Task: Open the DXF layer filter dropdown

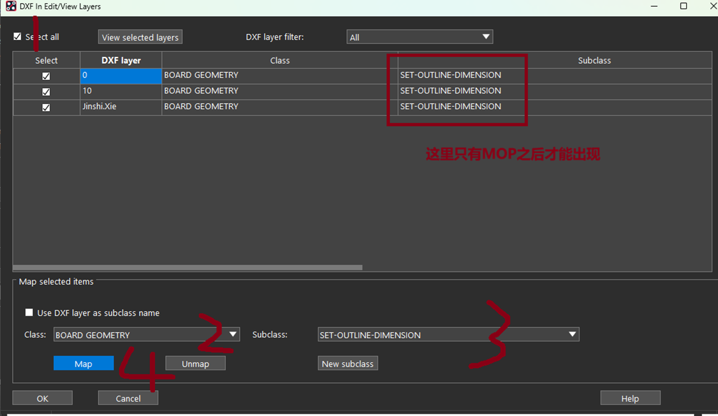Action: (420, 37)
